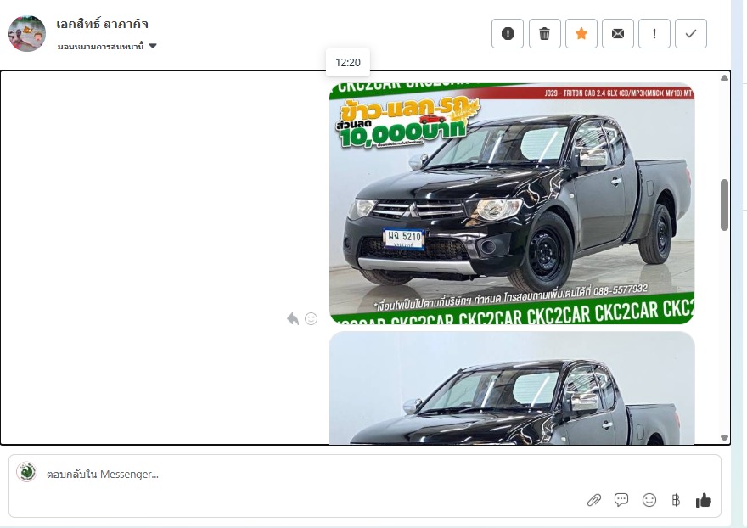
Task: Delete conversation with trash icon
Action: (544, 33)
